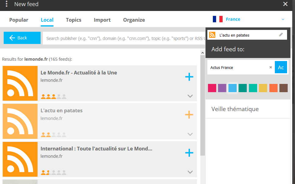
Task: Add the International Le Monde feed
Action: (189, 153)
